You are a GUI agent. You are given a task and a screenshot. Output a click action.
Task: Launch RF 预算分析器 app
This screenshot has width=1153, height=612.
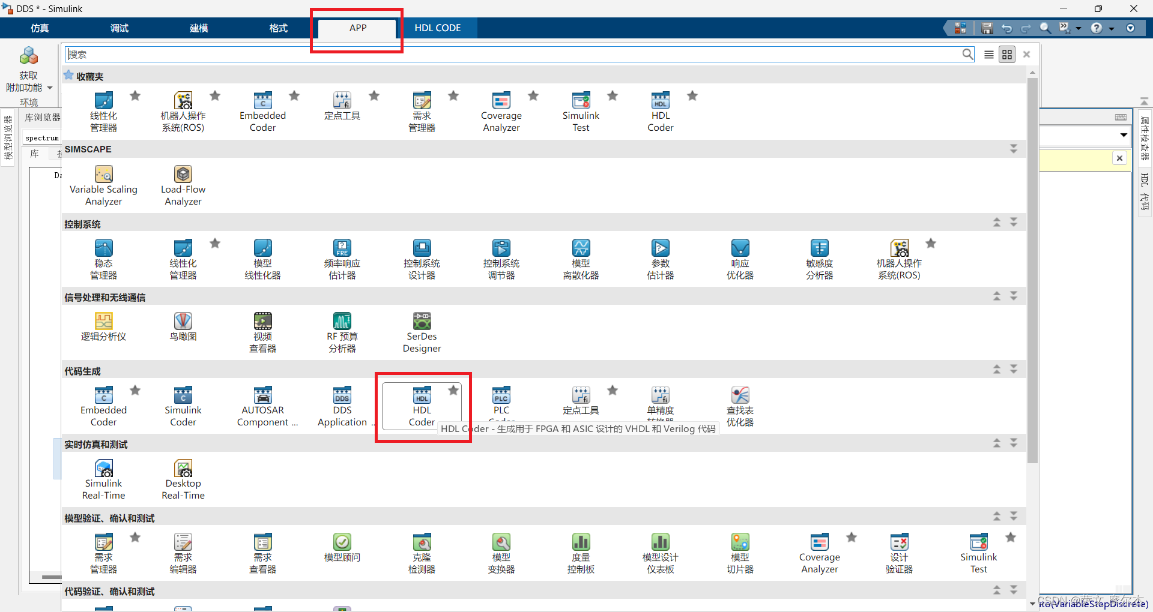point(342,333)
